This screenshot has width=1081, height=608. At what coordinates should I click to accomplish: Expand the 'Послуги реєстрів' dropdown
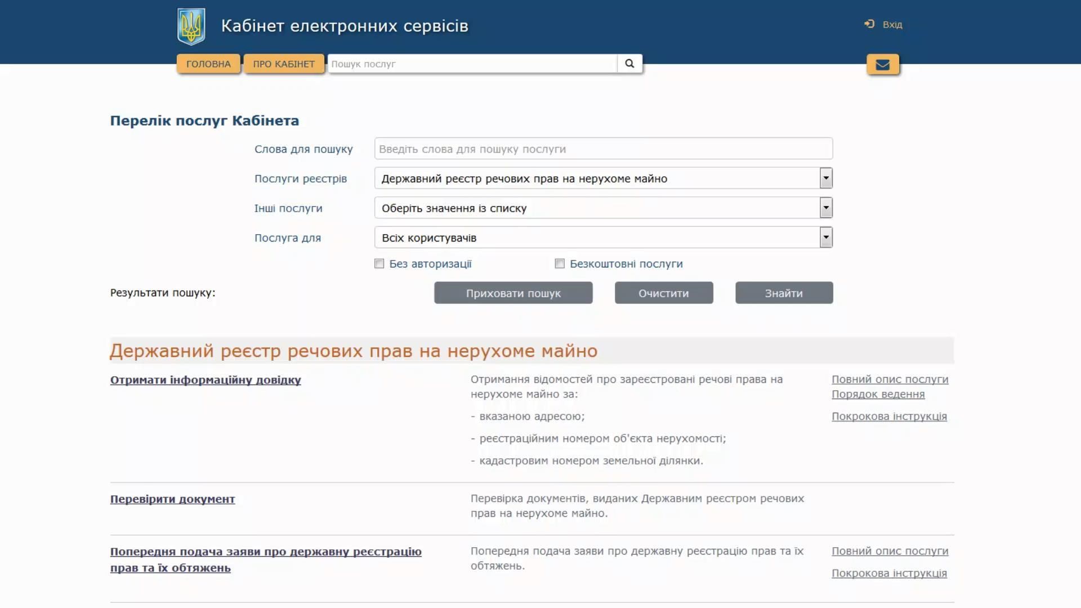tap(825, 178)
